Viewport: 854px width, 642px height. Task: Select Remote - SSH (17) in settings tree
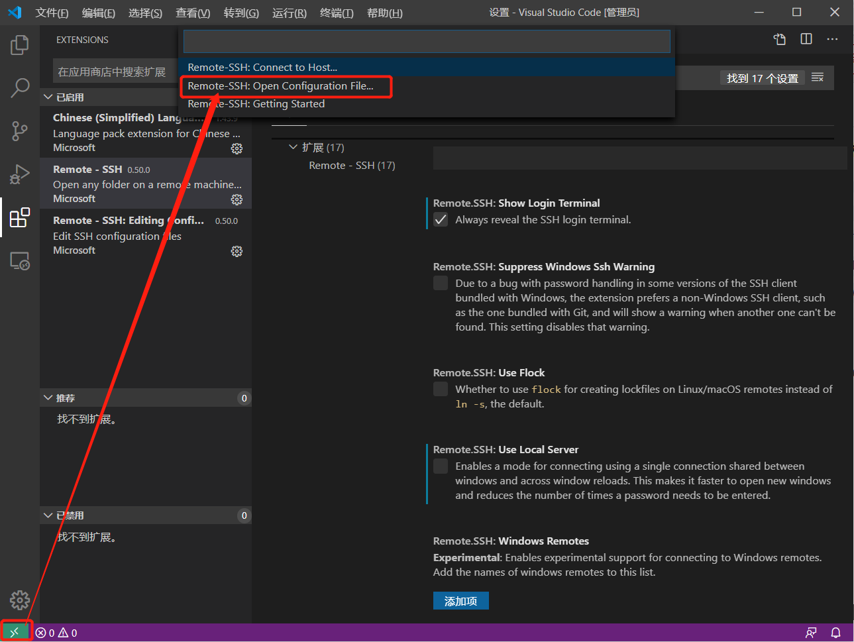tap(352, 166)
